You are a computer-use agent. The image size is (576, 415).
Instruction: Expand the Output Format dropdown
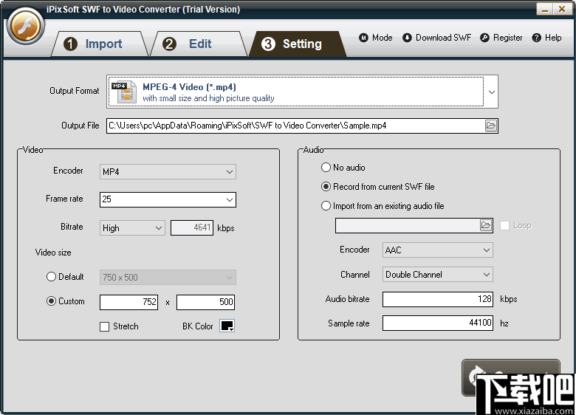click(492, 92)
